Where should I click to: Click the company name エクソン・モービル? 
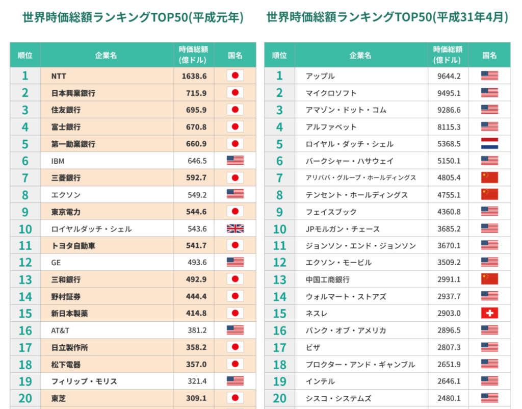coord(338,263)
